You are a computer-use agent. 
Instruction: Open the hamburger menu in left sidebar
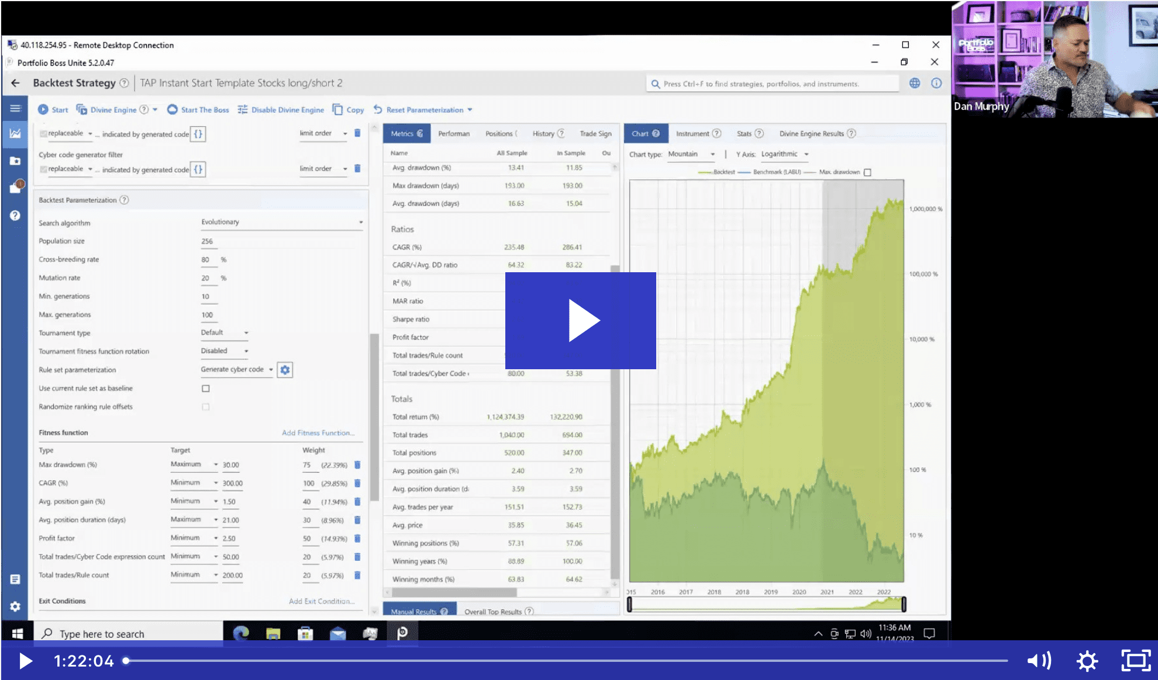[x=15, y=108]
